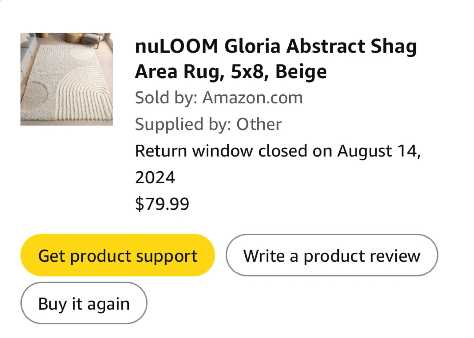Select the Sold by: Amazon.com line
474x338 pixels.
point(219,98)
